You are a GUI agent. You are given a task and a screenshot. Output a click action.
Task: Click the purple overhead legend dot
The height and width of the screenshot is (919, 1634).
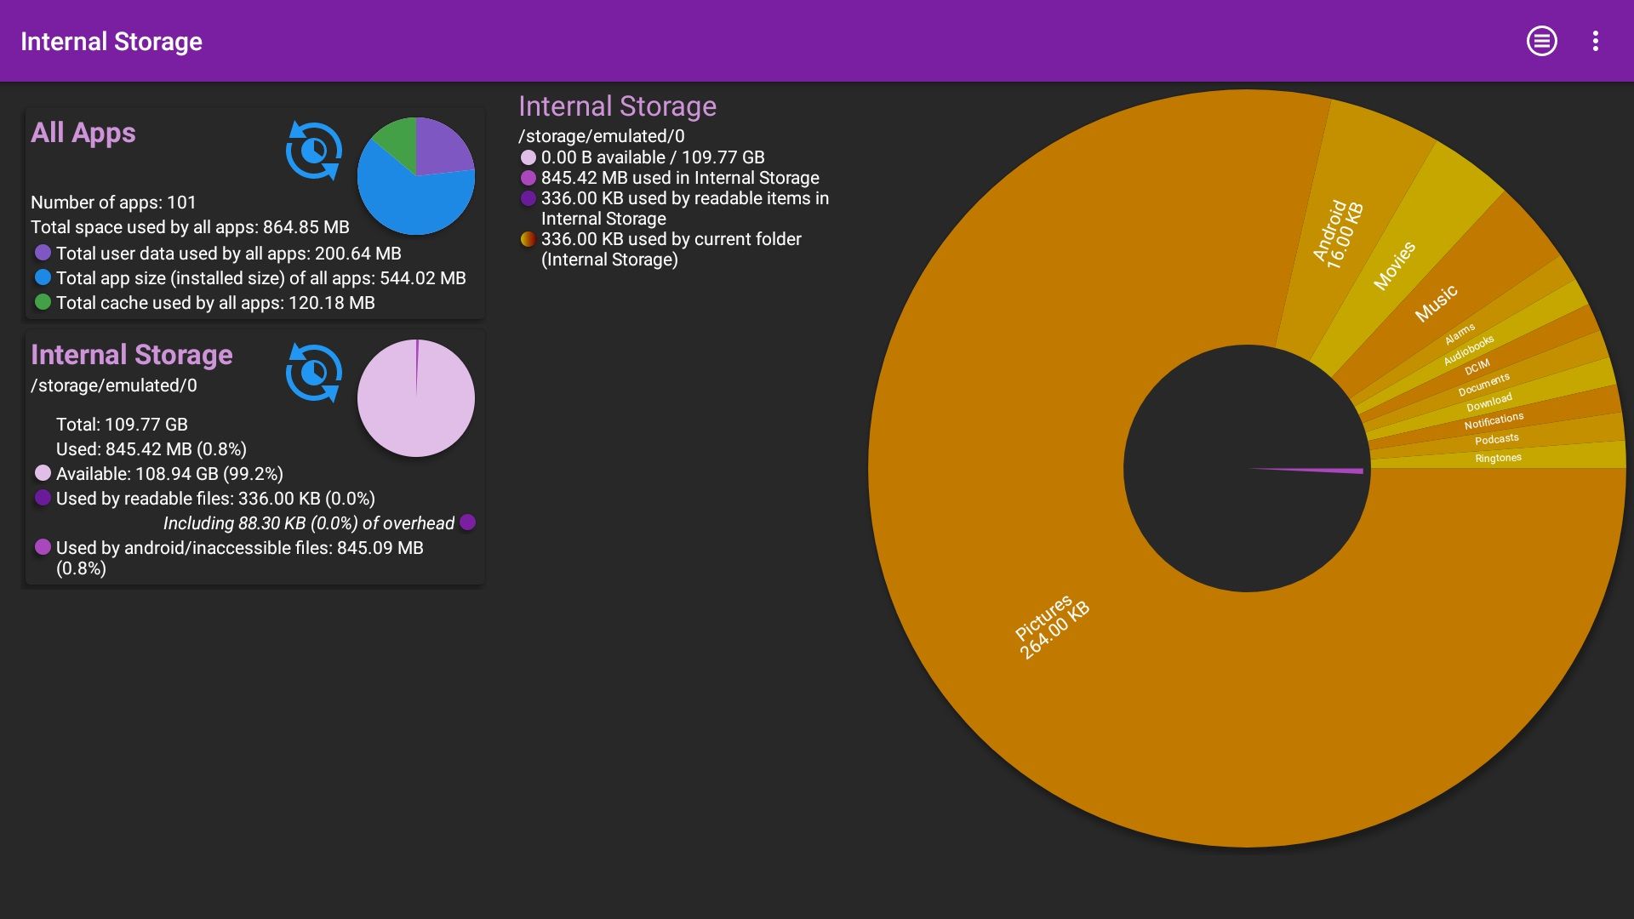click(467, 522)
